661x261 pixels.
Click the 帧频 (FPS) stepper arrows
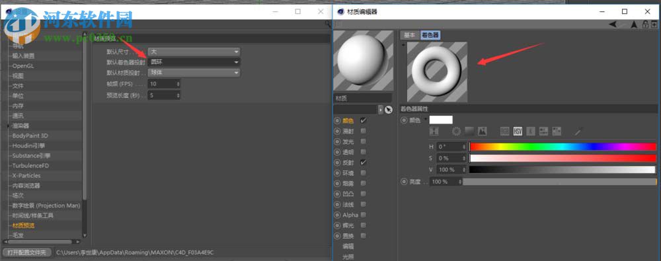point(178,84)
